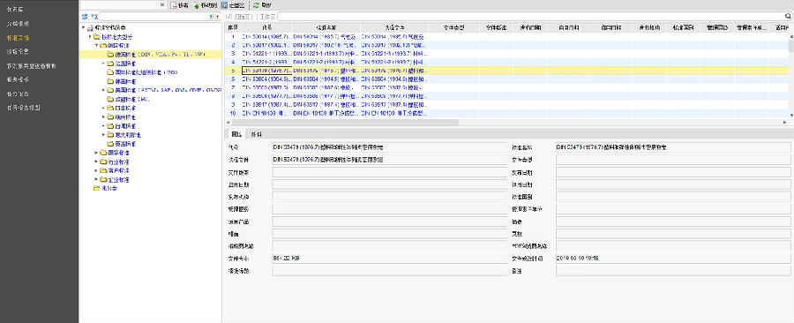Screen dimensions: 794x323
Task: Click the filter input box above the tree
Action: click(154, 17)
